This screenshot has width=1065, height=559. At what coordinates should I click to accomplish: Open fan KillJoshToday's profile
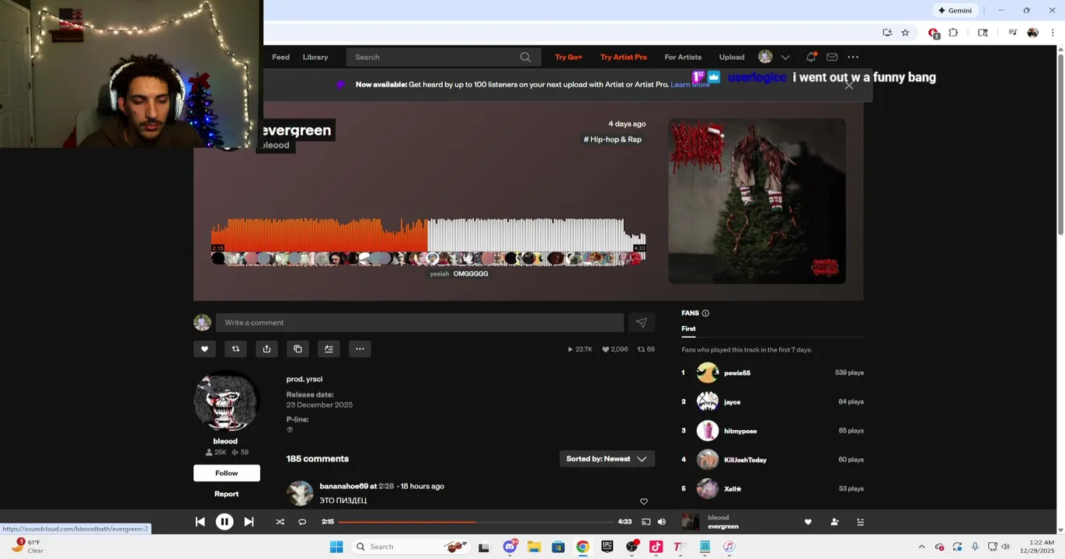click(745, 460)
